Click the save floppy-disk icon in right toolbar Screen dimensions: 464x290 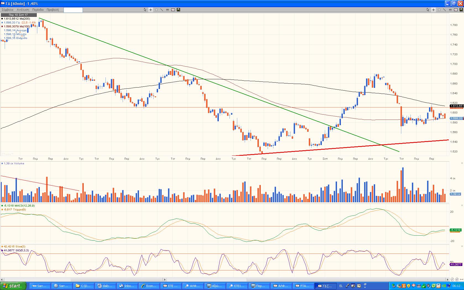(461, 10)
